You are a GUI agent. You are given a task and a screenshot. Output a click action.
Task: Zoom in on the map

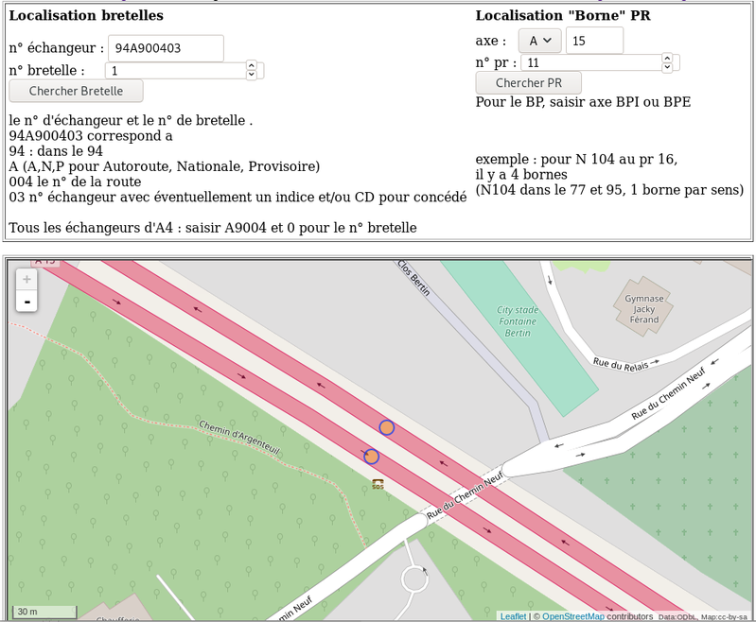(26, 279)
